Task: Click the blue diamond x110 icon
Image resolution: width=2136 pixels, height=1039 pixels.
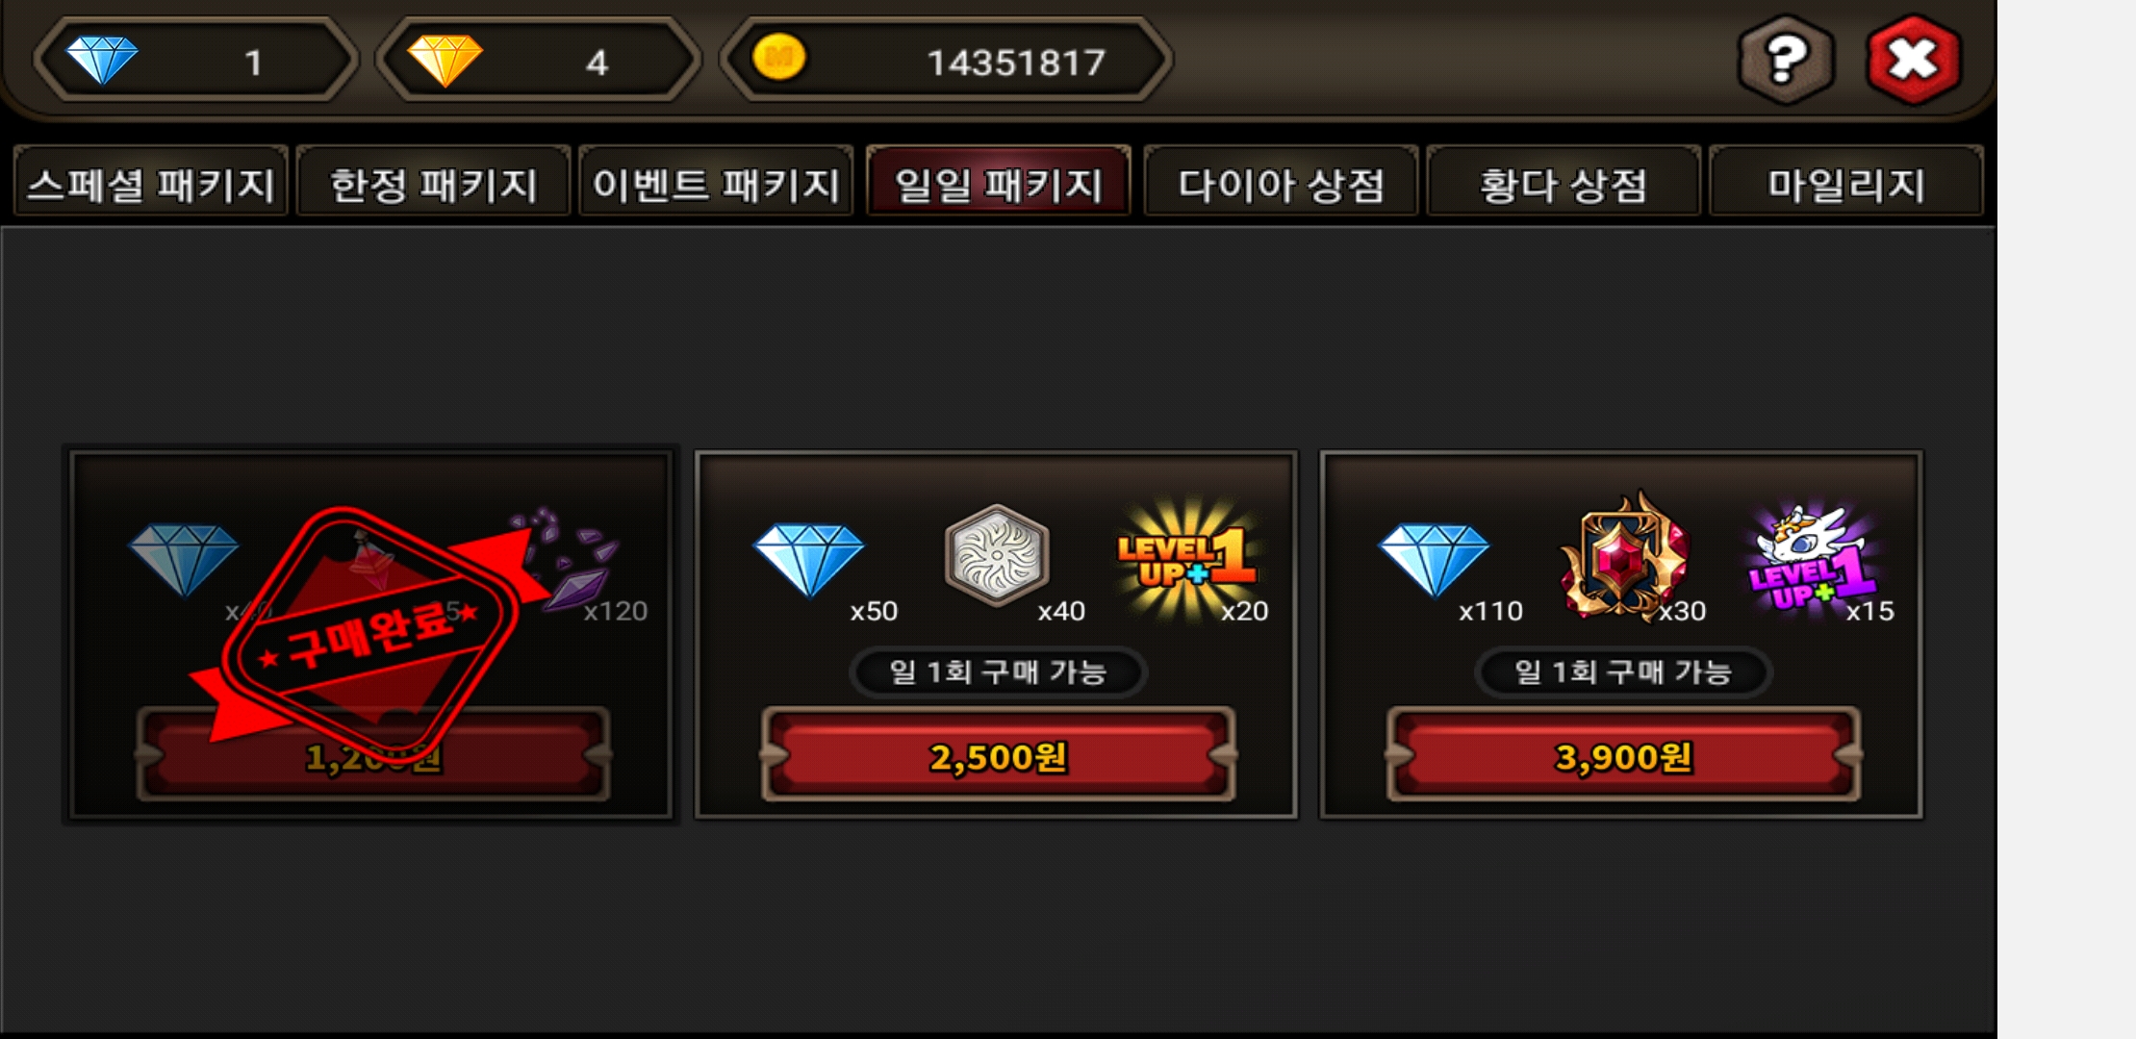Action: (1434, 559)
